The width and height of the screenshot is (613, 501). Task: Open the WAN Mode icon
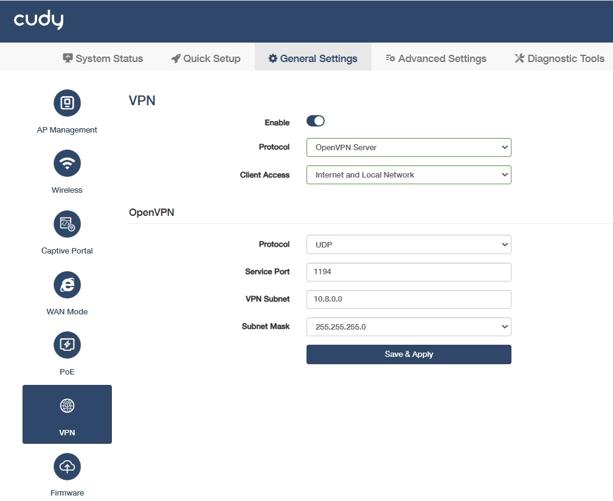pos(68,285)
